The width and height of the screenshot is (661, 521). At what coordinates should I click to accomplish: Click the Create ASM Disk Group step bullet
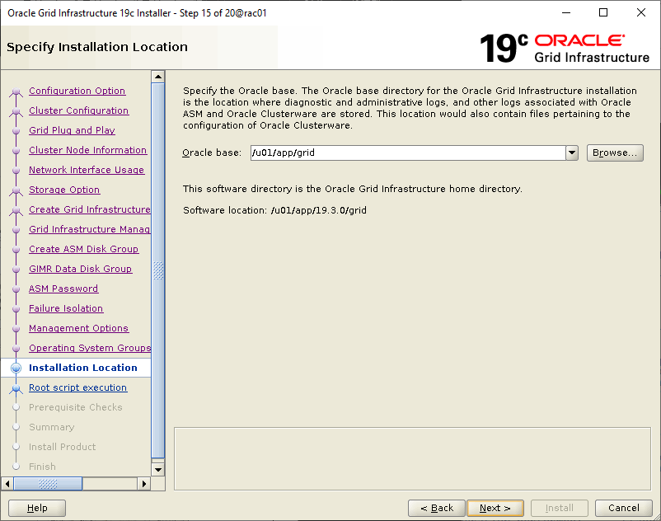pos(16,250)
